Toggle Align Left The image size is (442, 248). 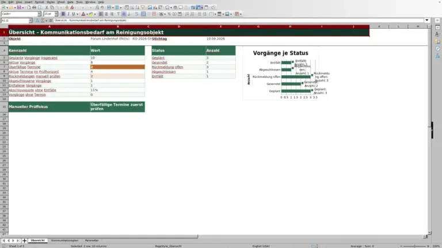point(101,14)
